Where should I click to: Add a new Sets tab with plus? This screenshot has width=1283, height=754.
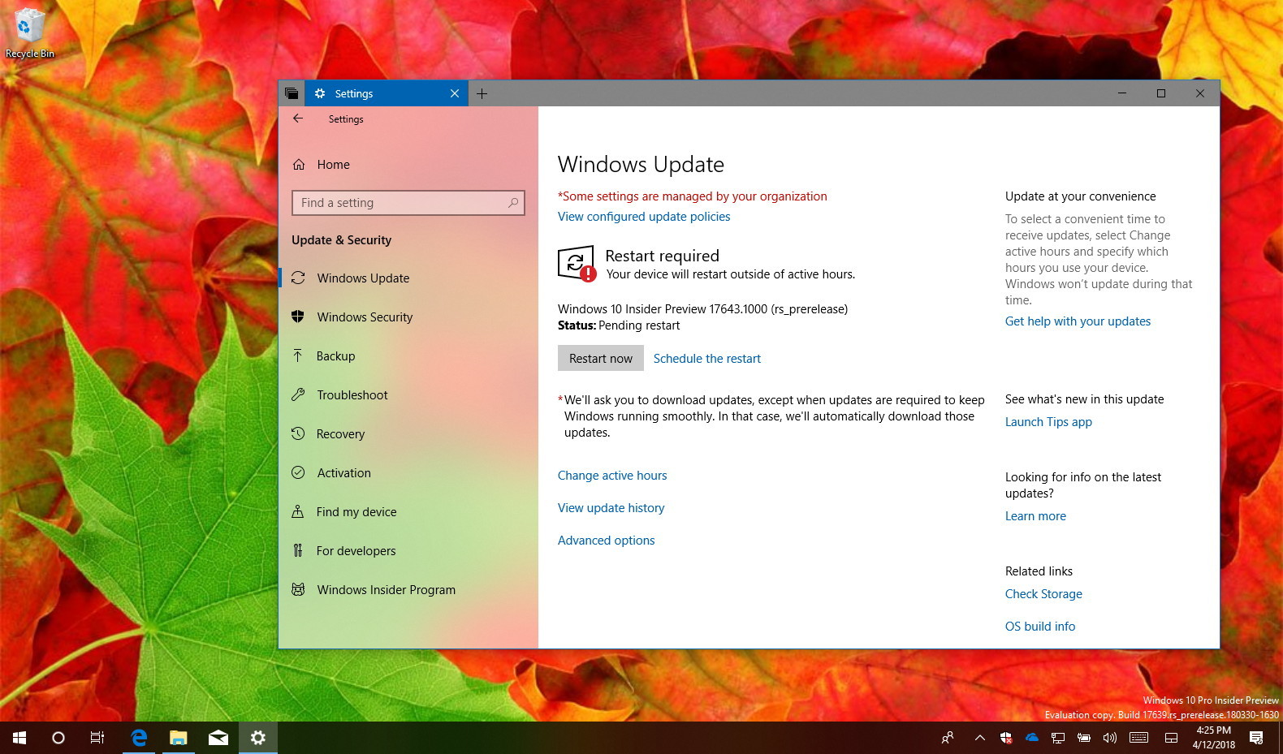(482, 93)
